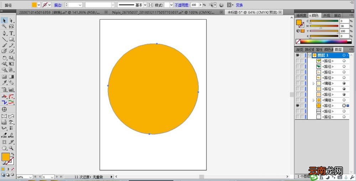Select the Eyedropper tool

click(4, 82)
